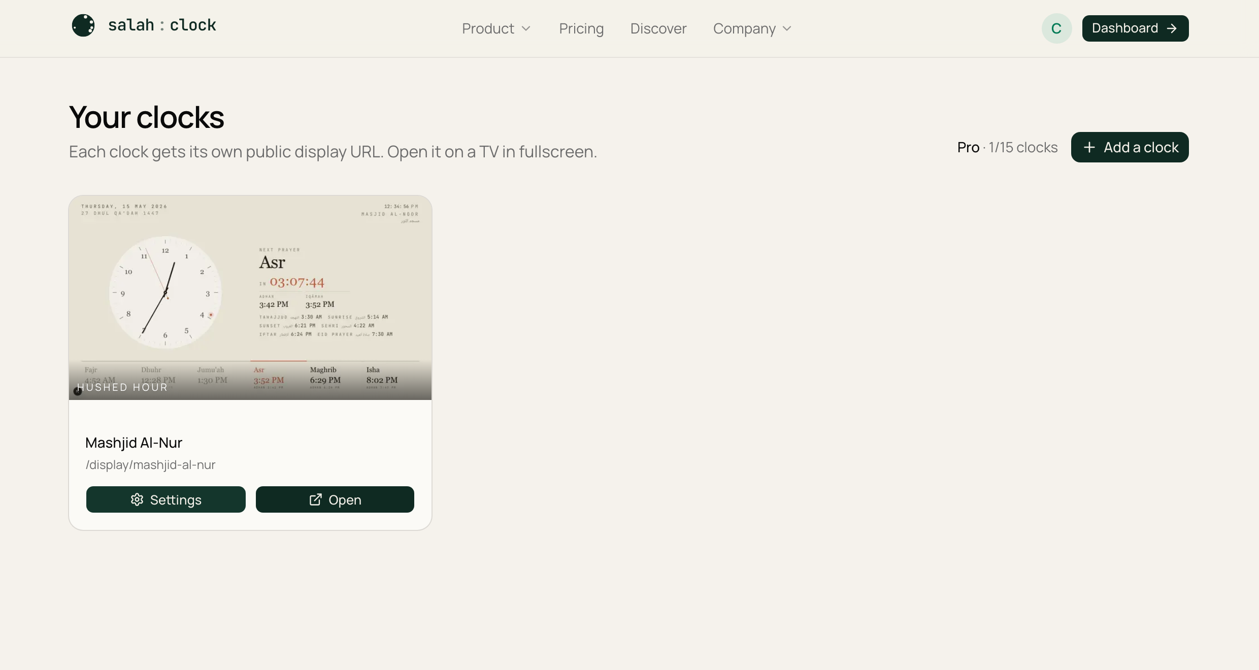Click the Add a clock button
This screenshot has height=670, width=1259.
tap(1130, 147)
